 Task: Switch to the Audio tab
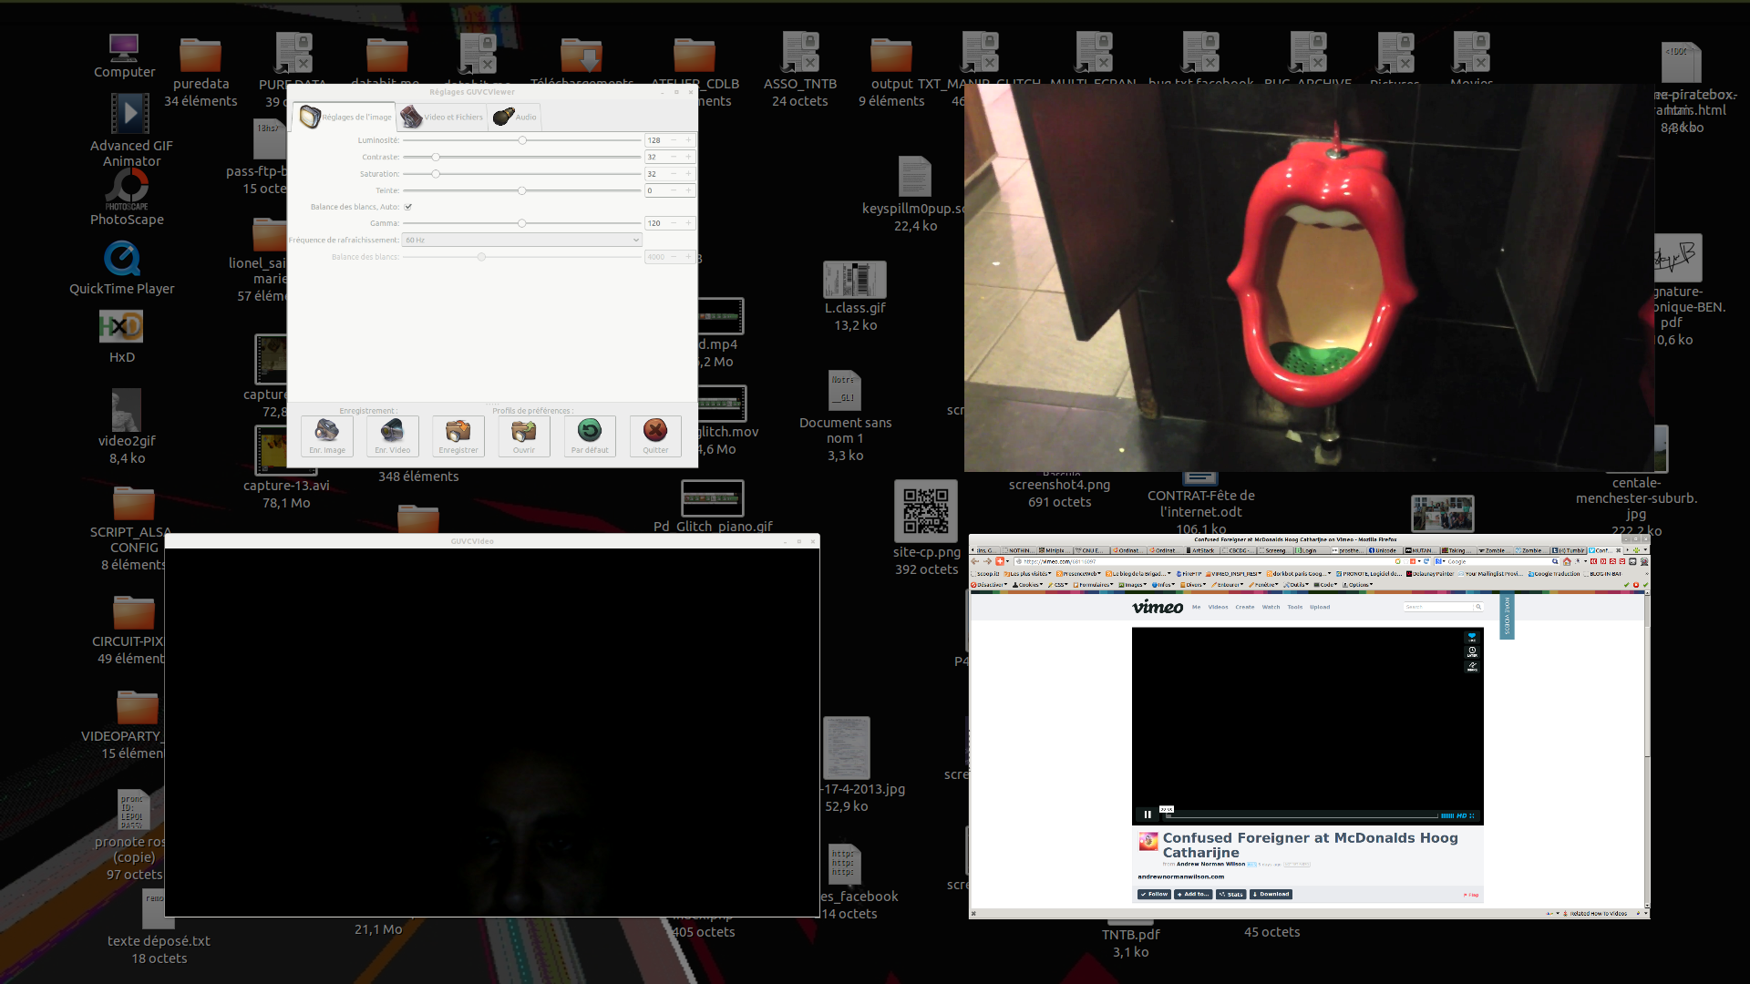pos(516,117)
